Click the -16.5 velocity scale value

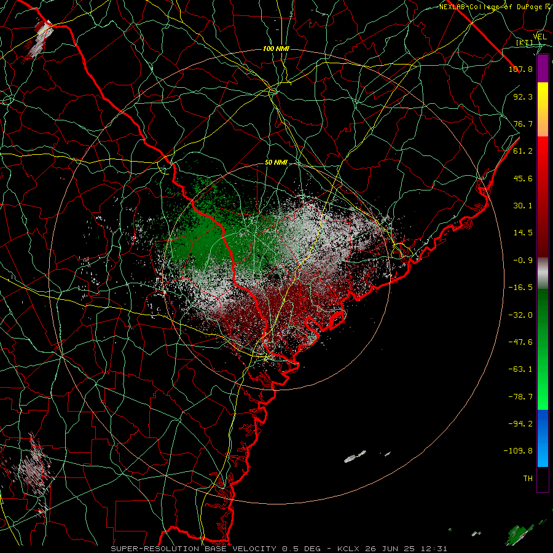520,288
